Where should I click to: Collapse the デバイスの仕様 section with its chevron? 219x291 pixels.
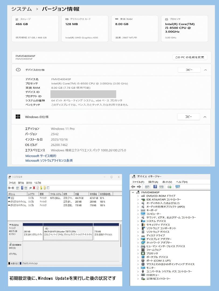point(205,70)
